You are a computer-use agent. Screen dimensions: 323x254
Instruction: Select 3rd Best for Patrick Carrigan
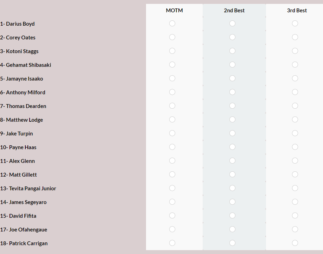[295, 243]
